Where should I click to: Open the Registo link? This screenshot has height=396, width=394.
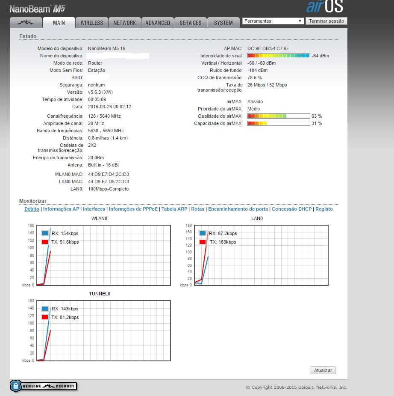pyautogui.click(x=324, y=209)
